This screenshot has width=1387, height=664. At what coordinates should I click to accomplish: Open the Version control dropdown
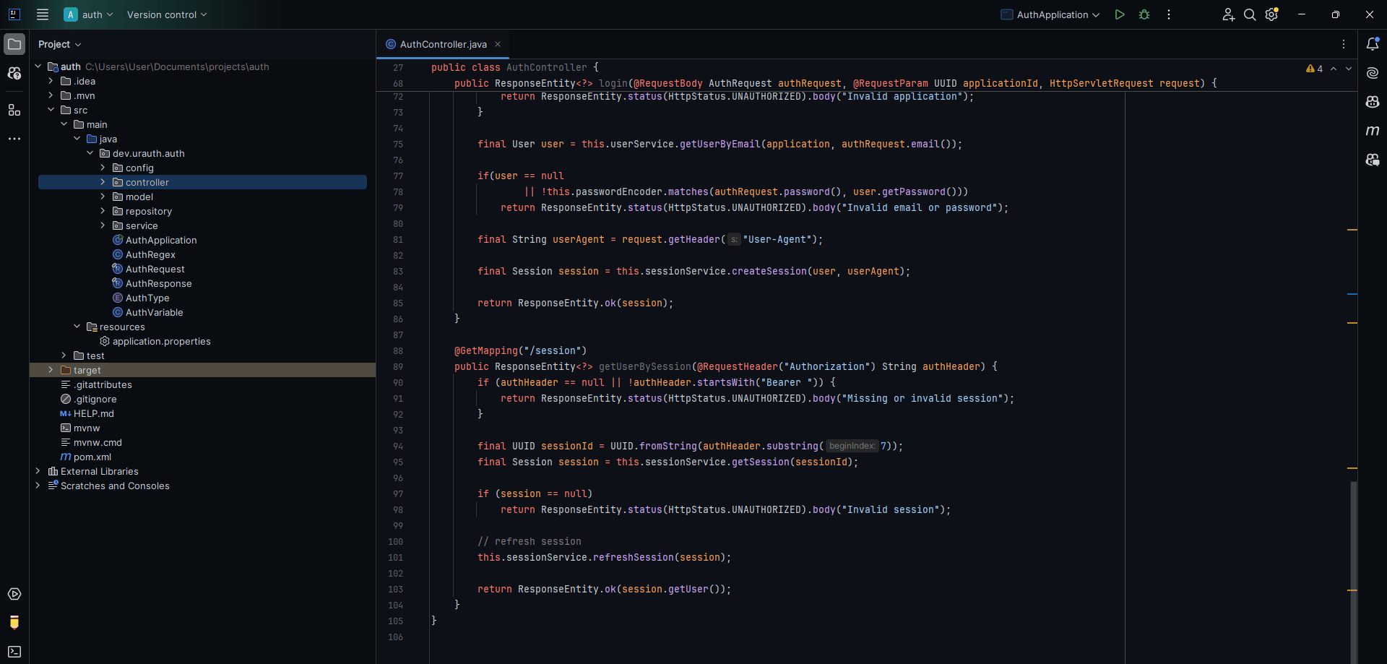(x=166, y=14)
